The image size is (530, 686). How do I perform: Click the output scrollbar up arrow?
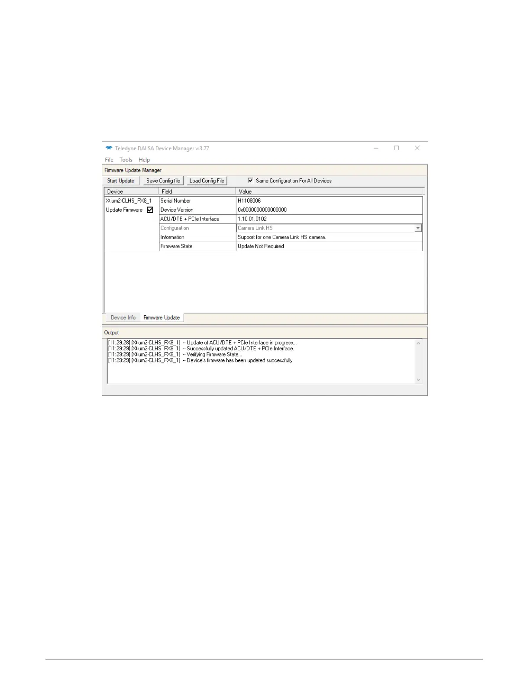(418, 343)
